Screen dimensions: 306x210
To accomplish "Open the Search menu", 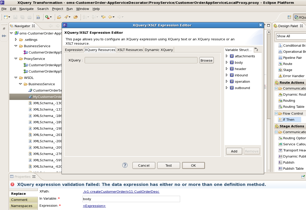I will click(43, 9).
